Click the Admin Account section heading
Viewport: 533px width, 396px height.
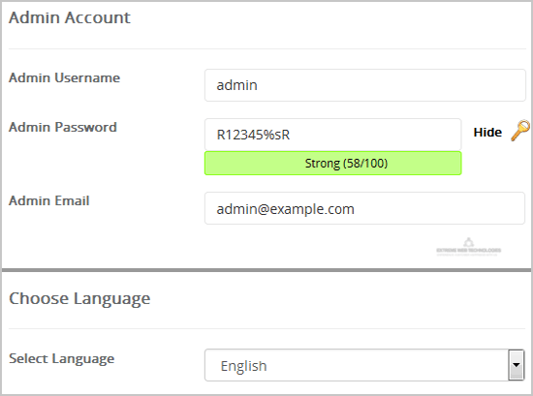pyautogui.click(x=70, y=17)
